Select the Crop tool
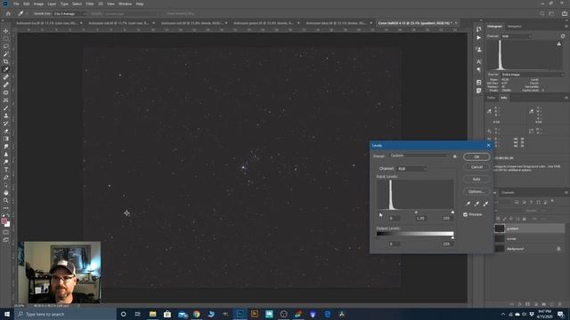The image size is (570, 320). point(6,61)
